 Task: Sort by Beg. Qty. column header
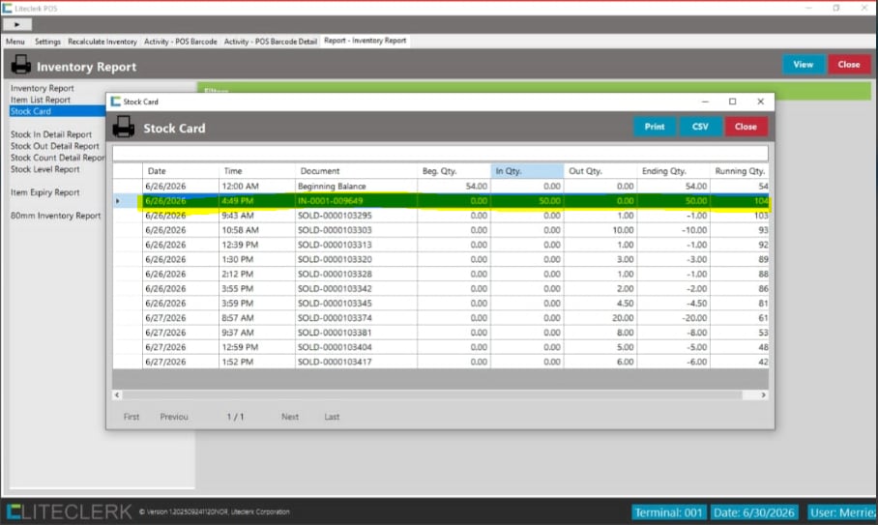click(x=454, y=171)
